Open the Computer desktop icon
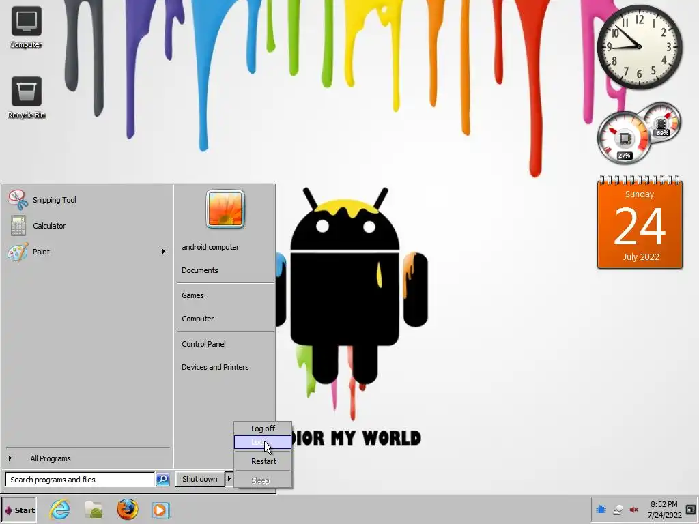The height and width of the screenshot is (524, 699). click(26, 27)
